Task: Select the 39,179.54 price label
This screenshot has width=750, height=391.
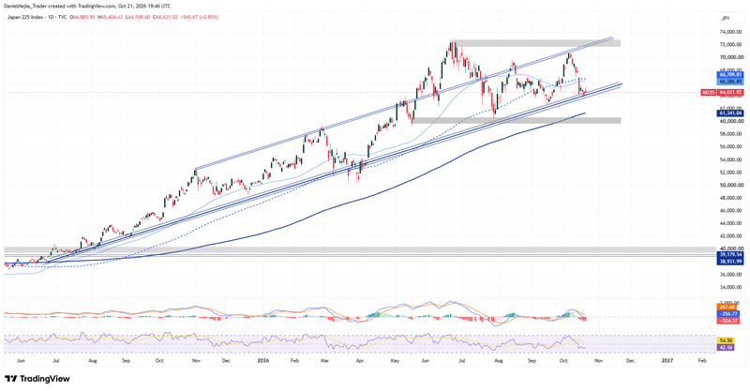Action: (730, 255)
